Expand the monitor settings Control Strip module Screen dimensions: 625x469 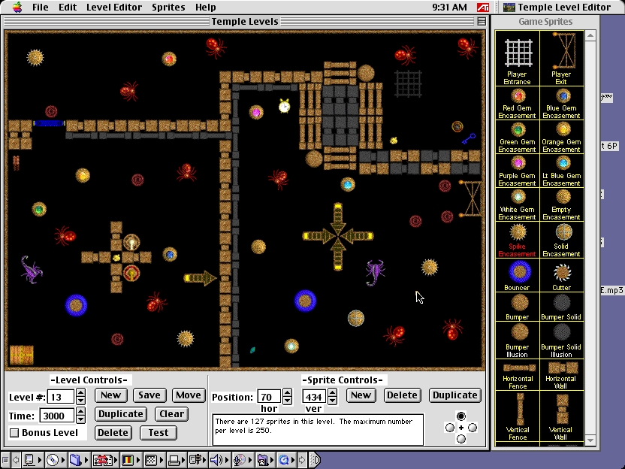pyautogui.click(x=128, y=459)
